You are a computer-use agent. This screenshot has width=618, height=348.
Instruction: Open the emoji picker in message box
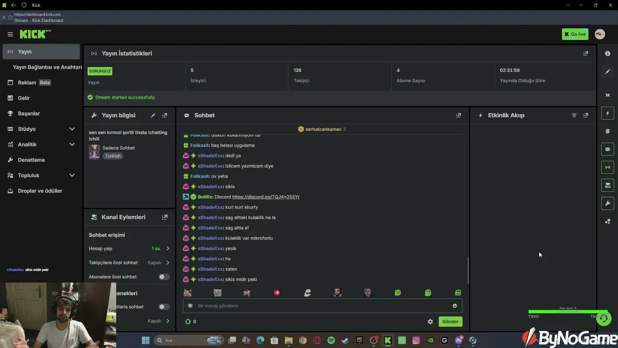(455, 306)
